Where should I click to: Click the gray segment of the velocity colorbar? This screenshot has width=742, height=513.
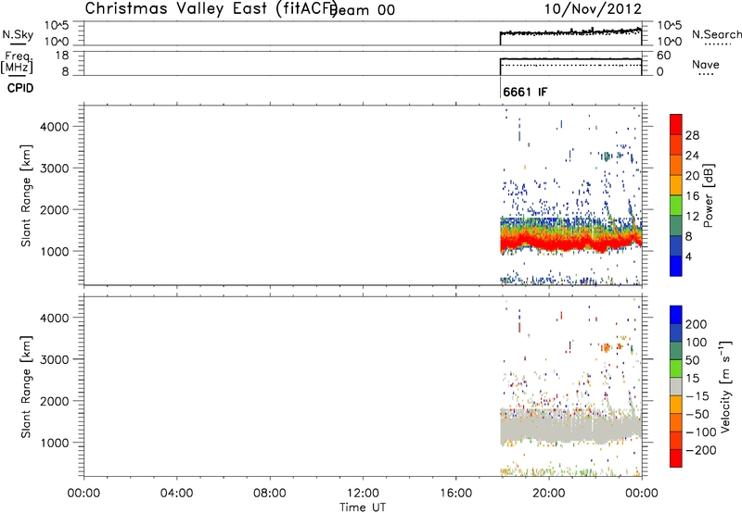[x=676, y=387]
